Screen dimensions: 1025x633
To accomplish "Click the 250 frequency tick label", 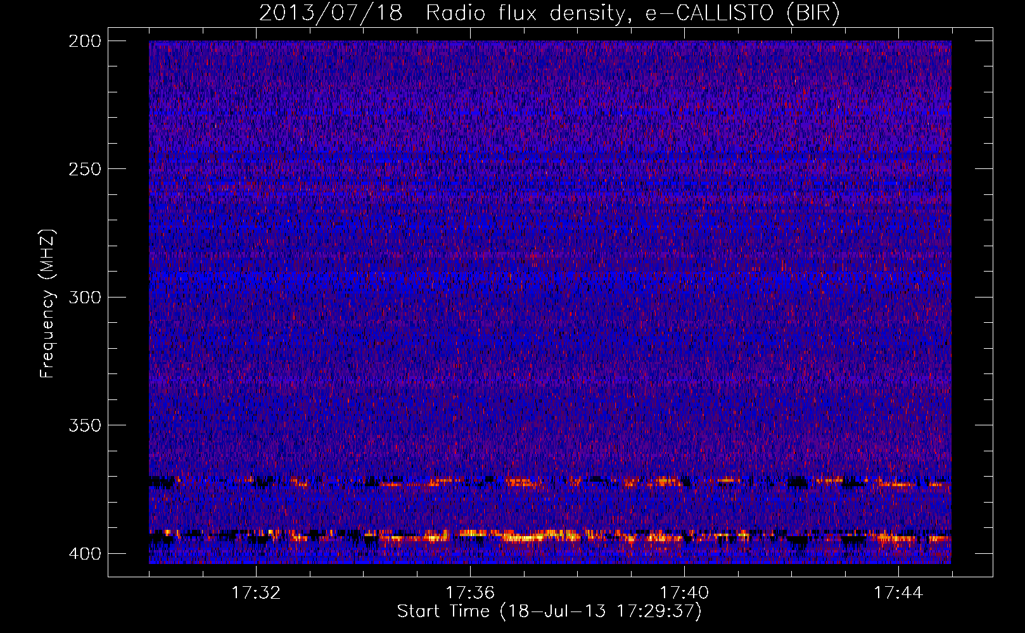I will click(x=85, y=169).
